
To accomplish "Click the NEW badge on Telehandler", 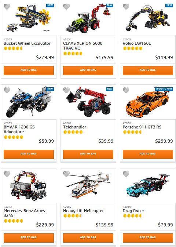I will [x=110, y=89].
